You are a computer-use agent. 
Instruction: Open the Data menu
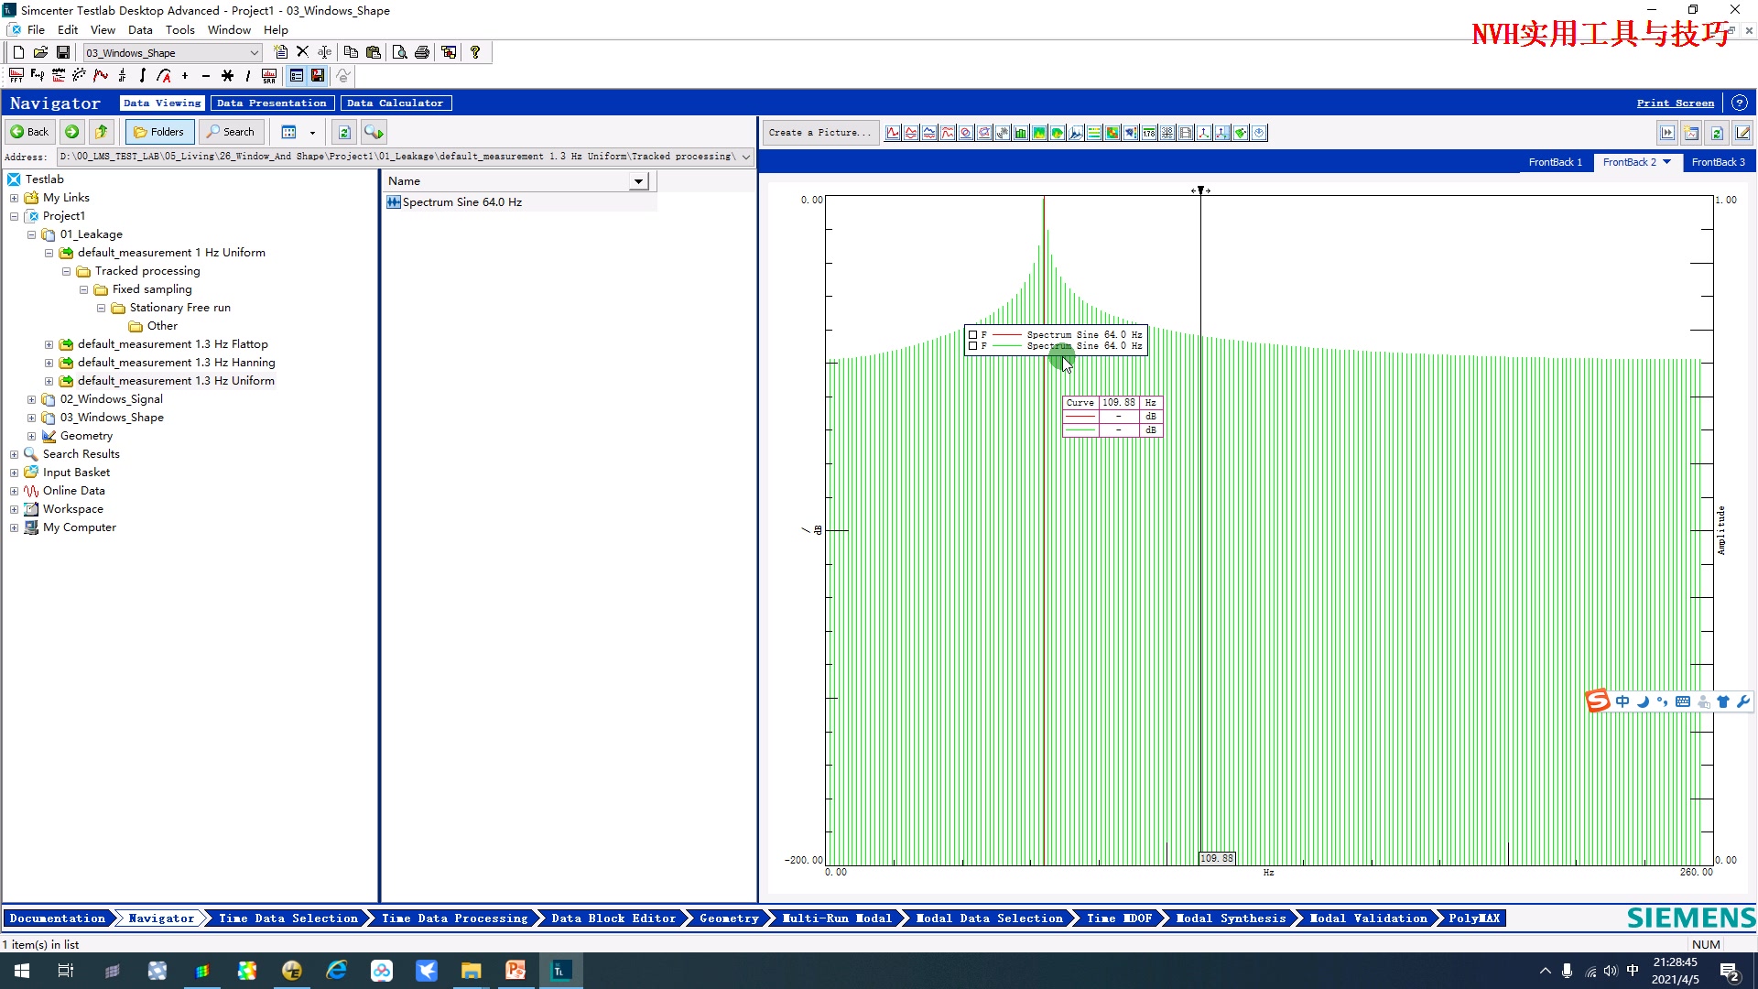tap(140, 29)
